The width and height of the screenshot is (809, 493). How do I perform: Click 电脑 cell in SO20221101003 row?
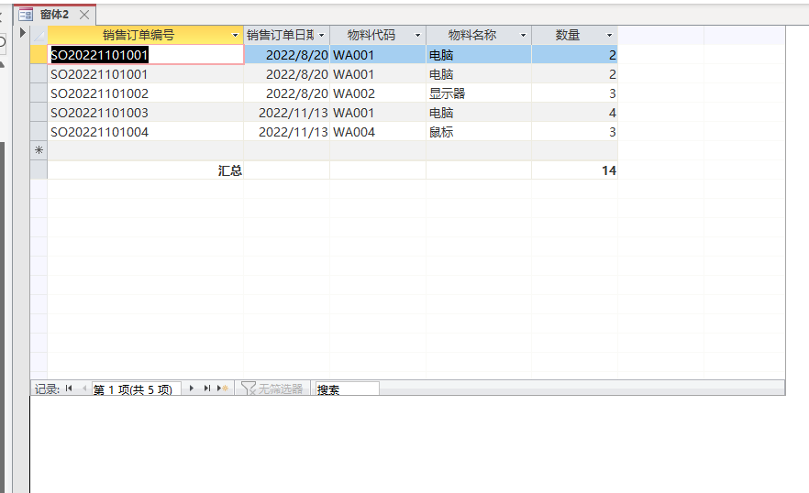[479, 113]
